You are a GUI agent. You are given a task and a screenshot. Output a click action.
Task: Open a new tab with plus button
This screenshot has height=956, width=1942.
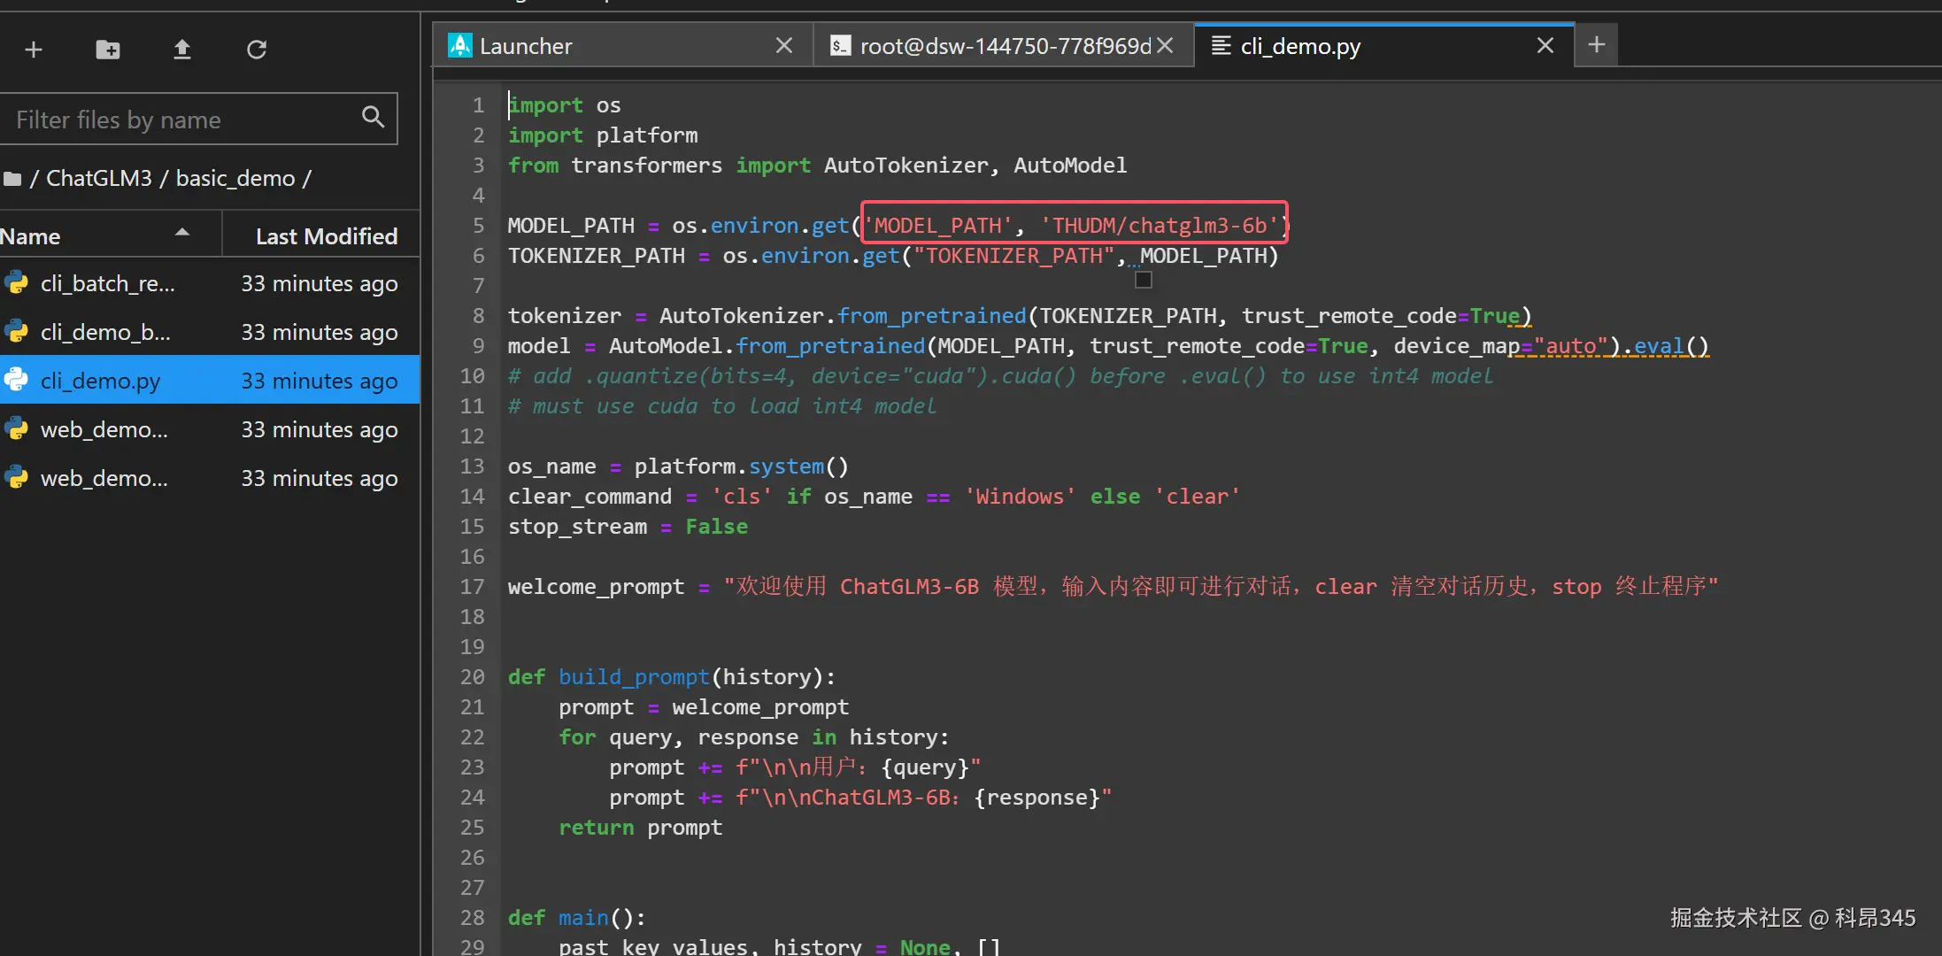coord(1597,44)
